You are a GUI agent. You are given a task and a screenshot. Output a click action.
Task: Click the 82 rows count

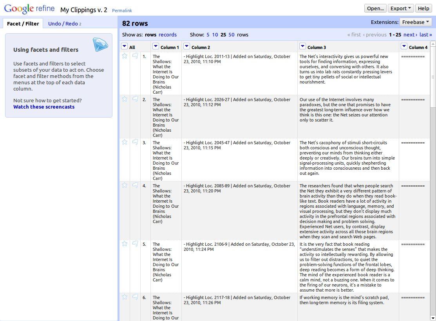tap(135, 24)
